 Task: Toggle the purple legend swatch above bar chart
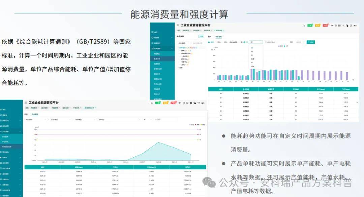tap(279, 46)
